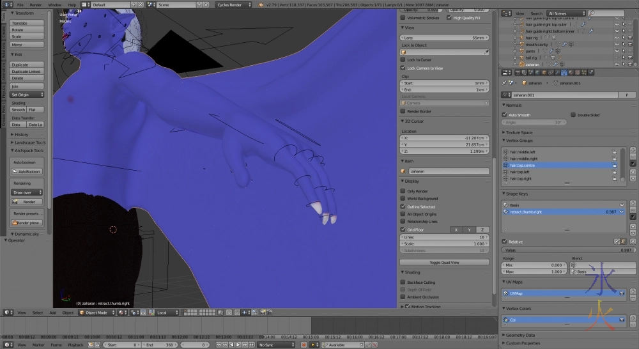
Task: Open the Select menu in viewport header
Action: point(38,313)
